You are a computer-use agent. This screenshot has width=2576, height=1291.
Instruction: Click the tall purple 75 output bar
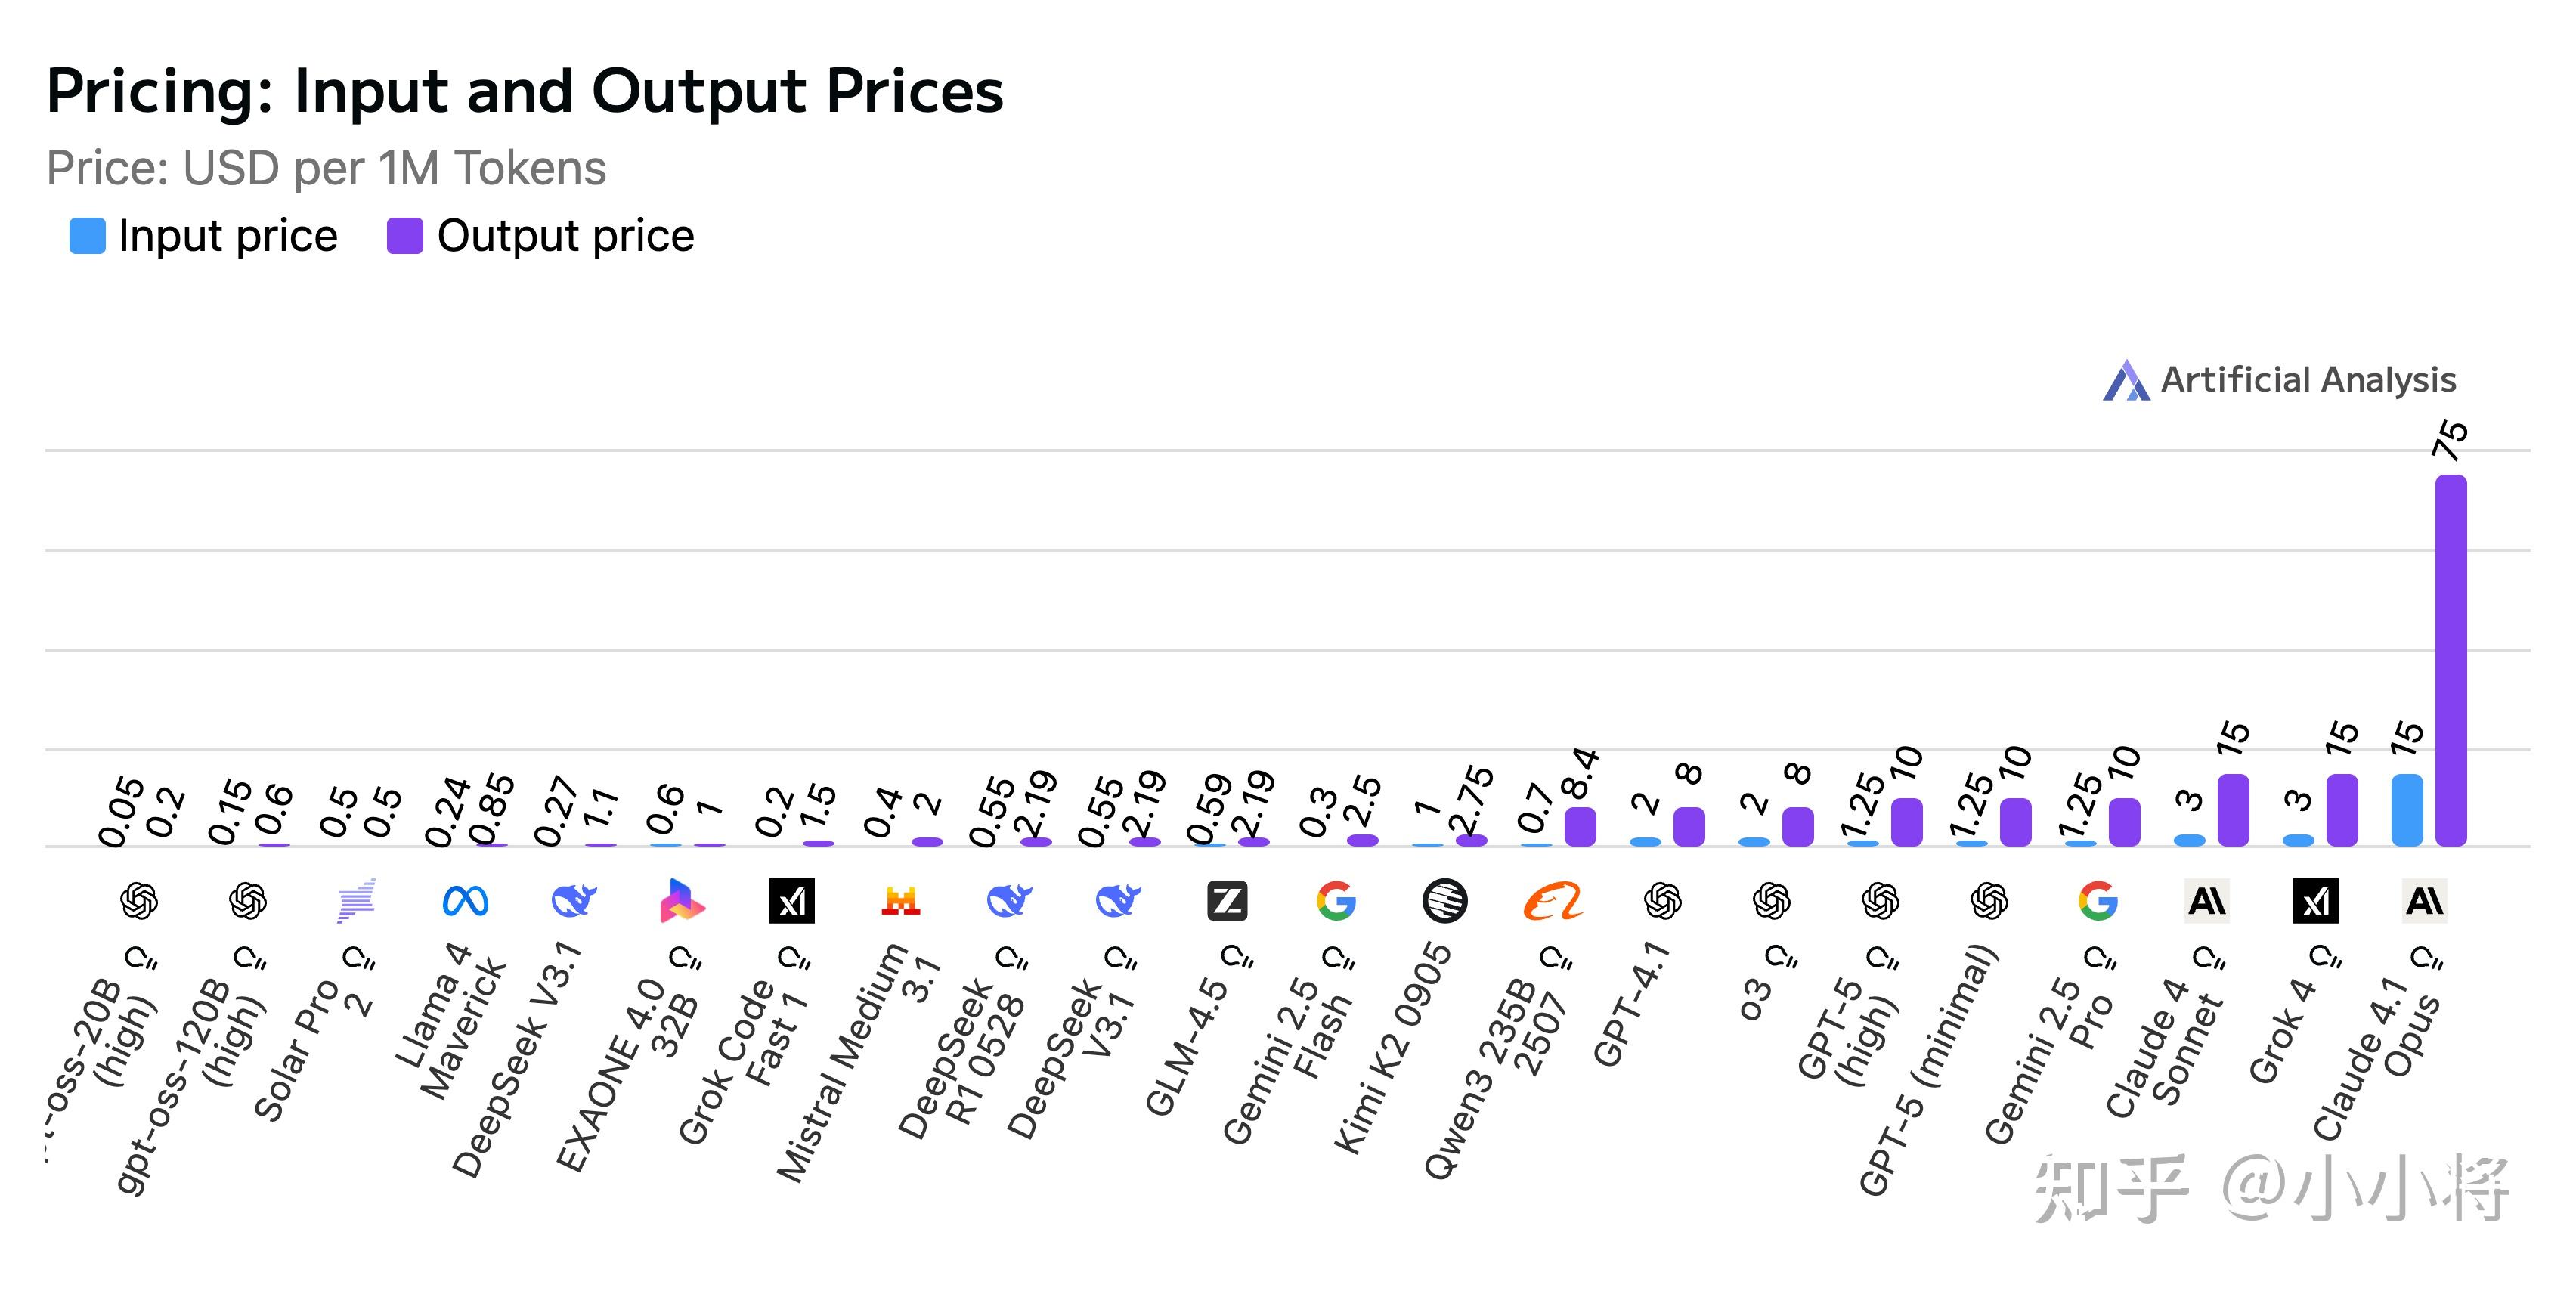tap(2451, 660)
